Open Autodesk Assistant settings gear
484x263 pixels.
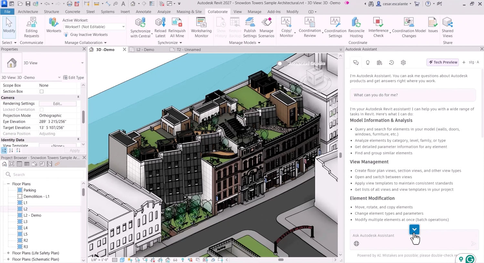403,62
